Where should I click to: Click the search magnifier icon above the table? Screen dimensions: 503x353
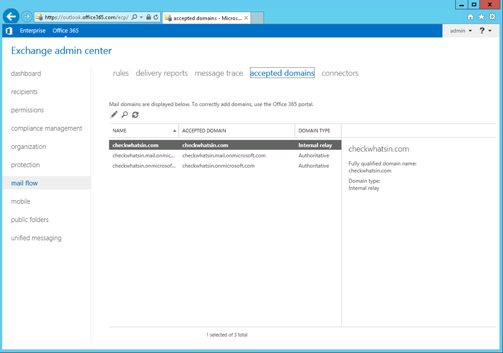(124, 115)
